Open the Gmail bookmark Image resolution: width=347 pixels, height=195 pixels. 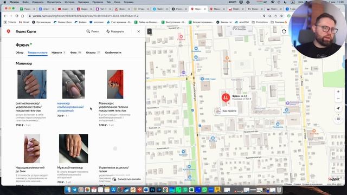point(24,22)
